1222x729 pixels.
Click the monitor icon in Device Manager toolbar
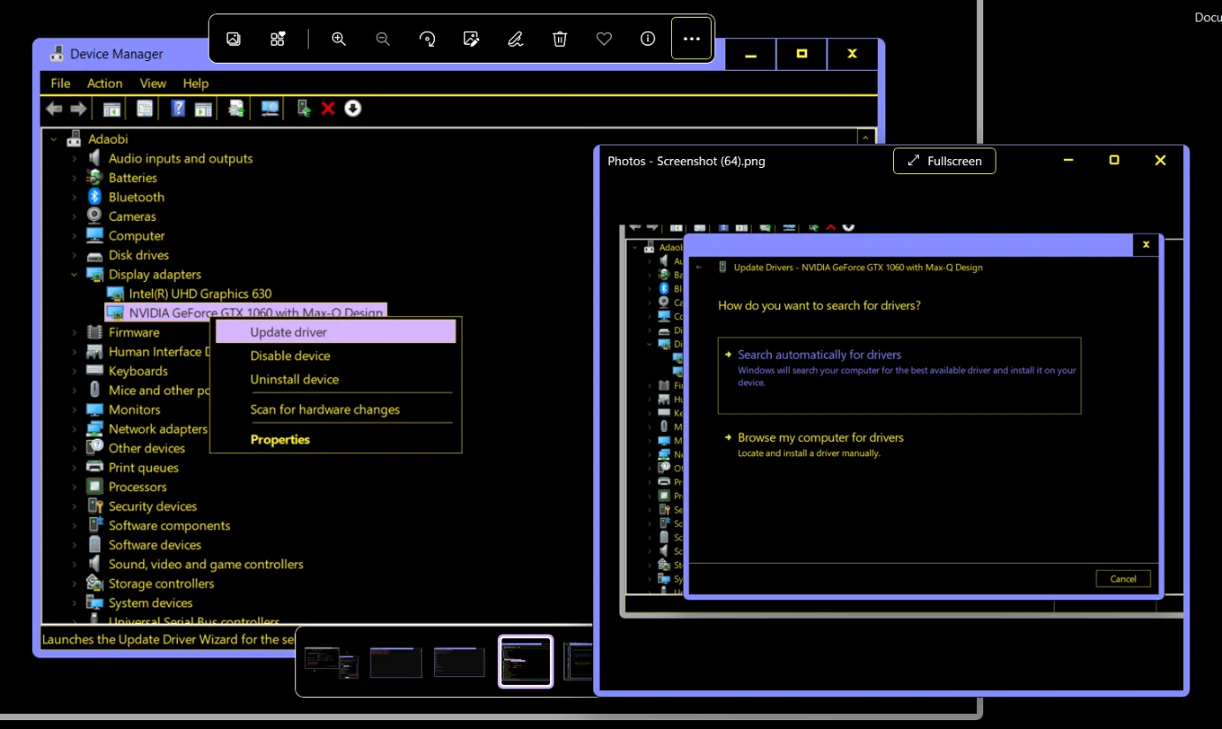(270, 109)
